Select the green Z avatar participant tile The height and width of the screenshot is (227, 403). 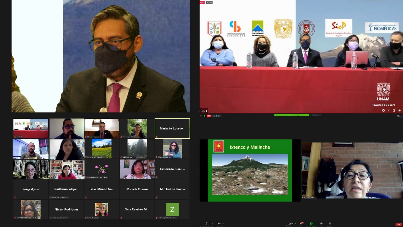coord(172,209)
